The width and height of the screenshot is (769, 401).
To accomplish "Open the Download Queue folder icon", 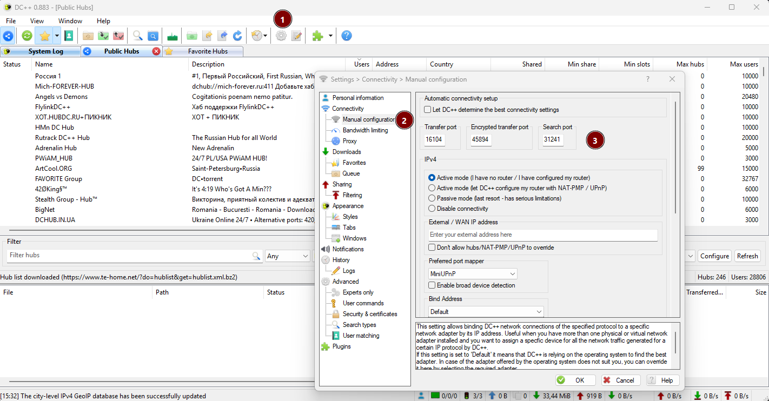I will [x=88, y=36].
